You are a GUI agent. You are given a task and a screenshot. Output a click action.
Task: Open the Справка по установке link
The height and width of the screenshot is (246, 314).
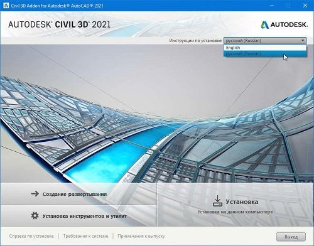coord(31,236)
